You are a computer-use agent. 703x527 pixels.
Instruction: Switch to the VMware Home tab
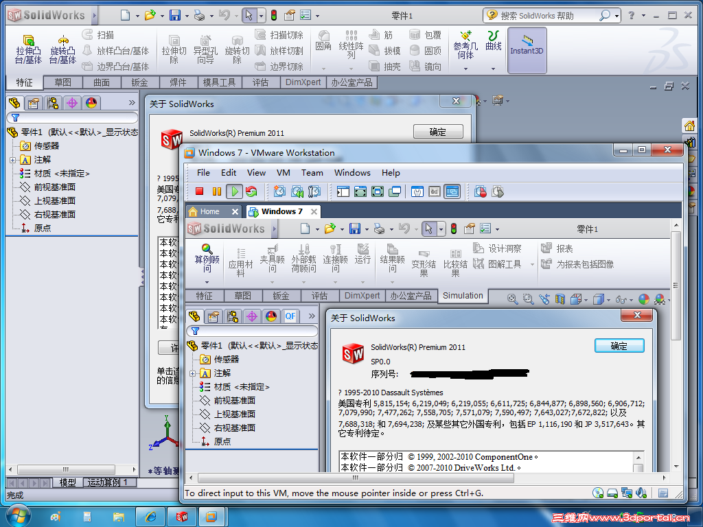pos(209,211)
